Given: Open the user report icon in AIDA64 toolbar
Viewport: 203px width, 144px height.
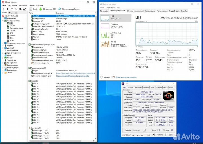Looking at the screenshot, I should [20, 9].
